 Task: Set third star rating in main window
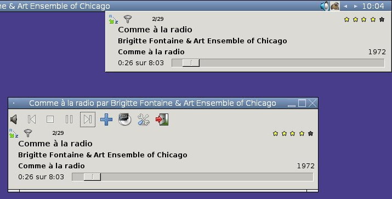click(293, 134)
